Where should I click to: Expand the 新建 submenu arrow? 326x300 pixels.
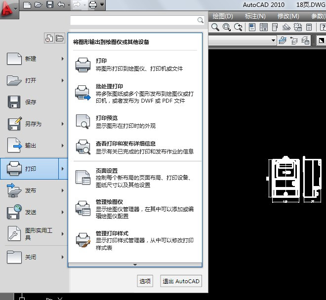tap(63, 59)
